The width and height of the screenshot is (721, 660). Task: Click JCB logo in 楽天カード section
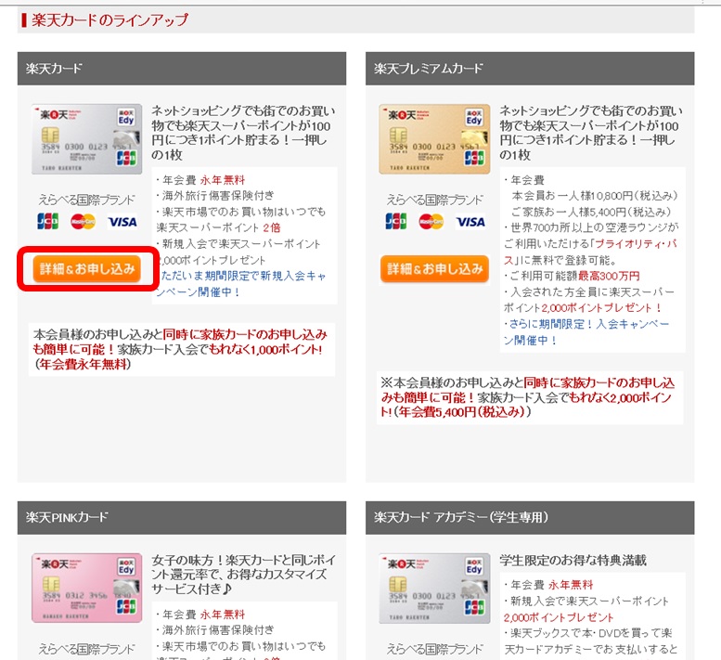pyautogui.click(x=47, y=222)
